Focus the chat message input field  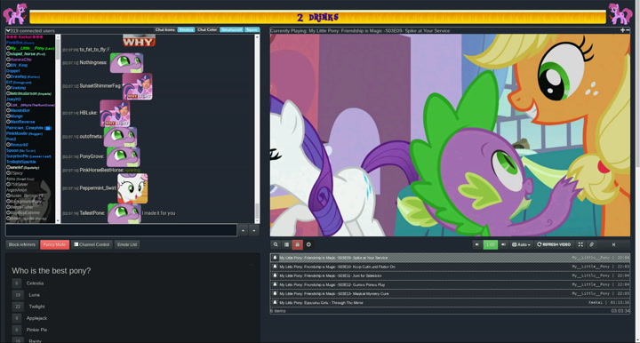pos(121,230)
